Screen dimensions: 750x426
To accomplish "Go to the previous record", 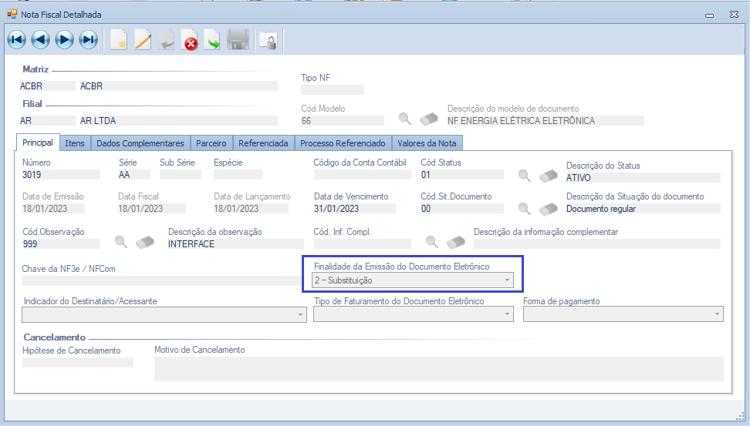I will tap(41, 40).
